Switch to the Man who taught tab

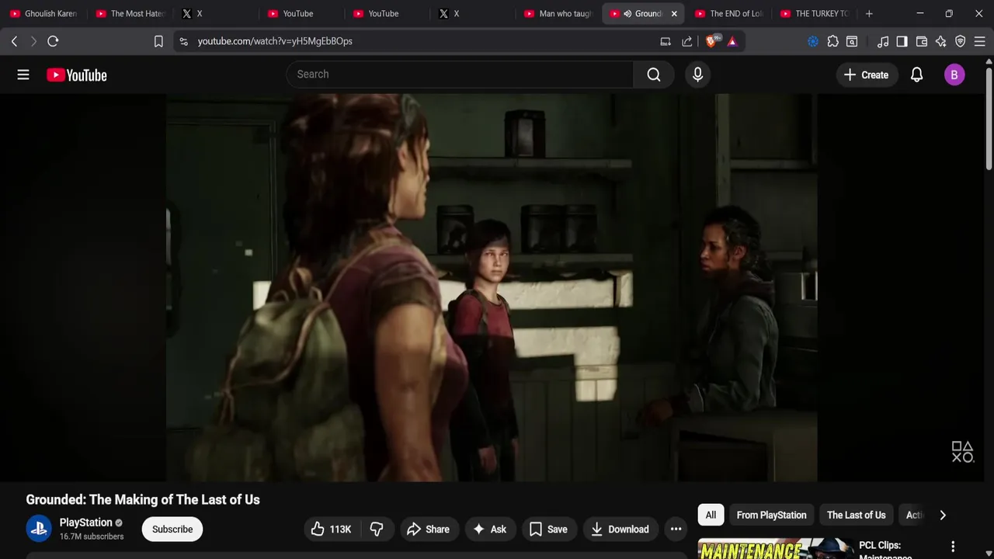tap(558, 13)
